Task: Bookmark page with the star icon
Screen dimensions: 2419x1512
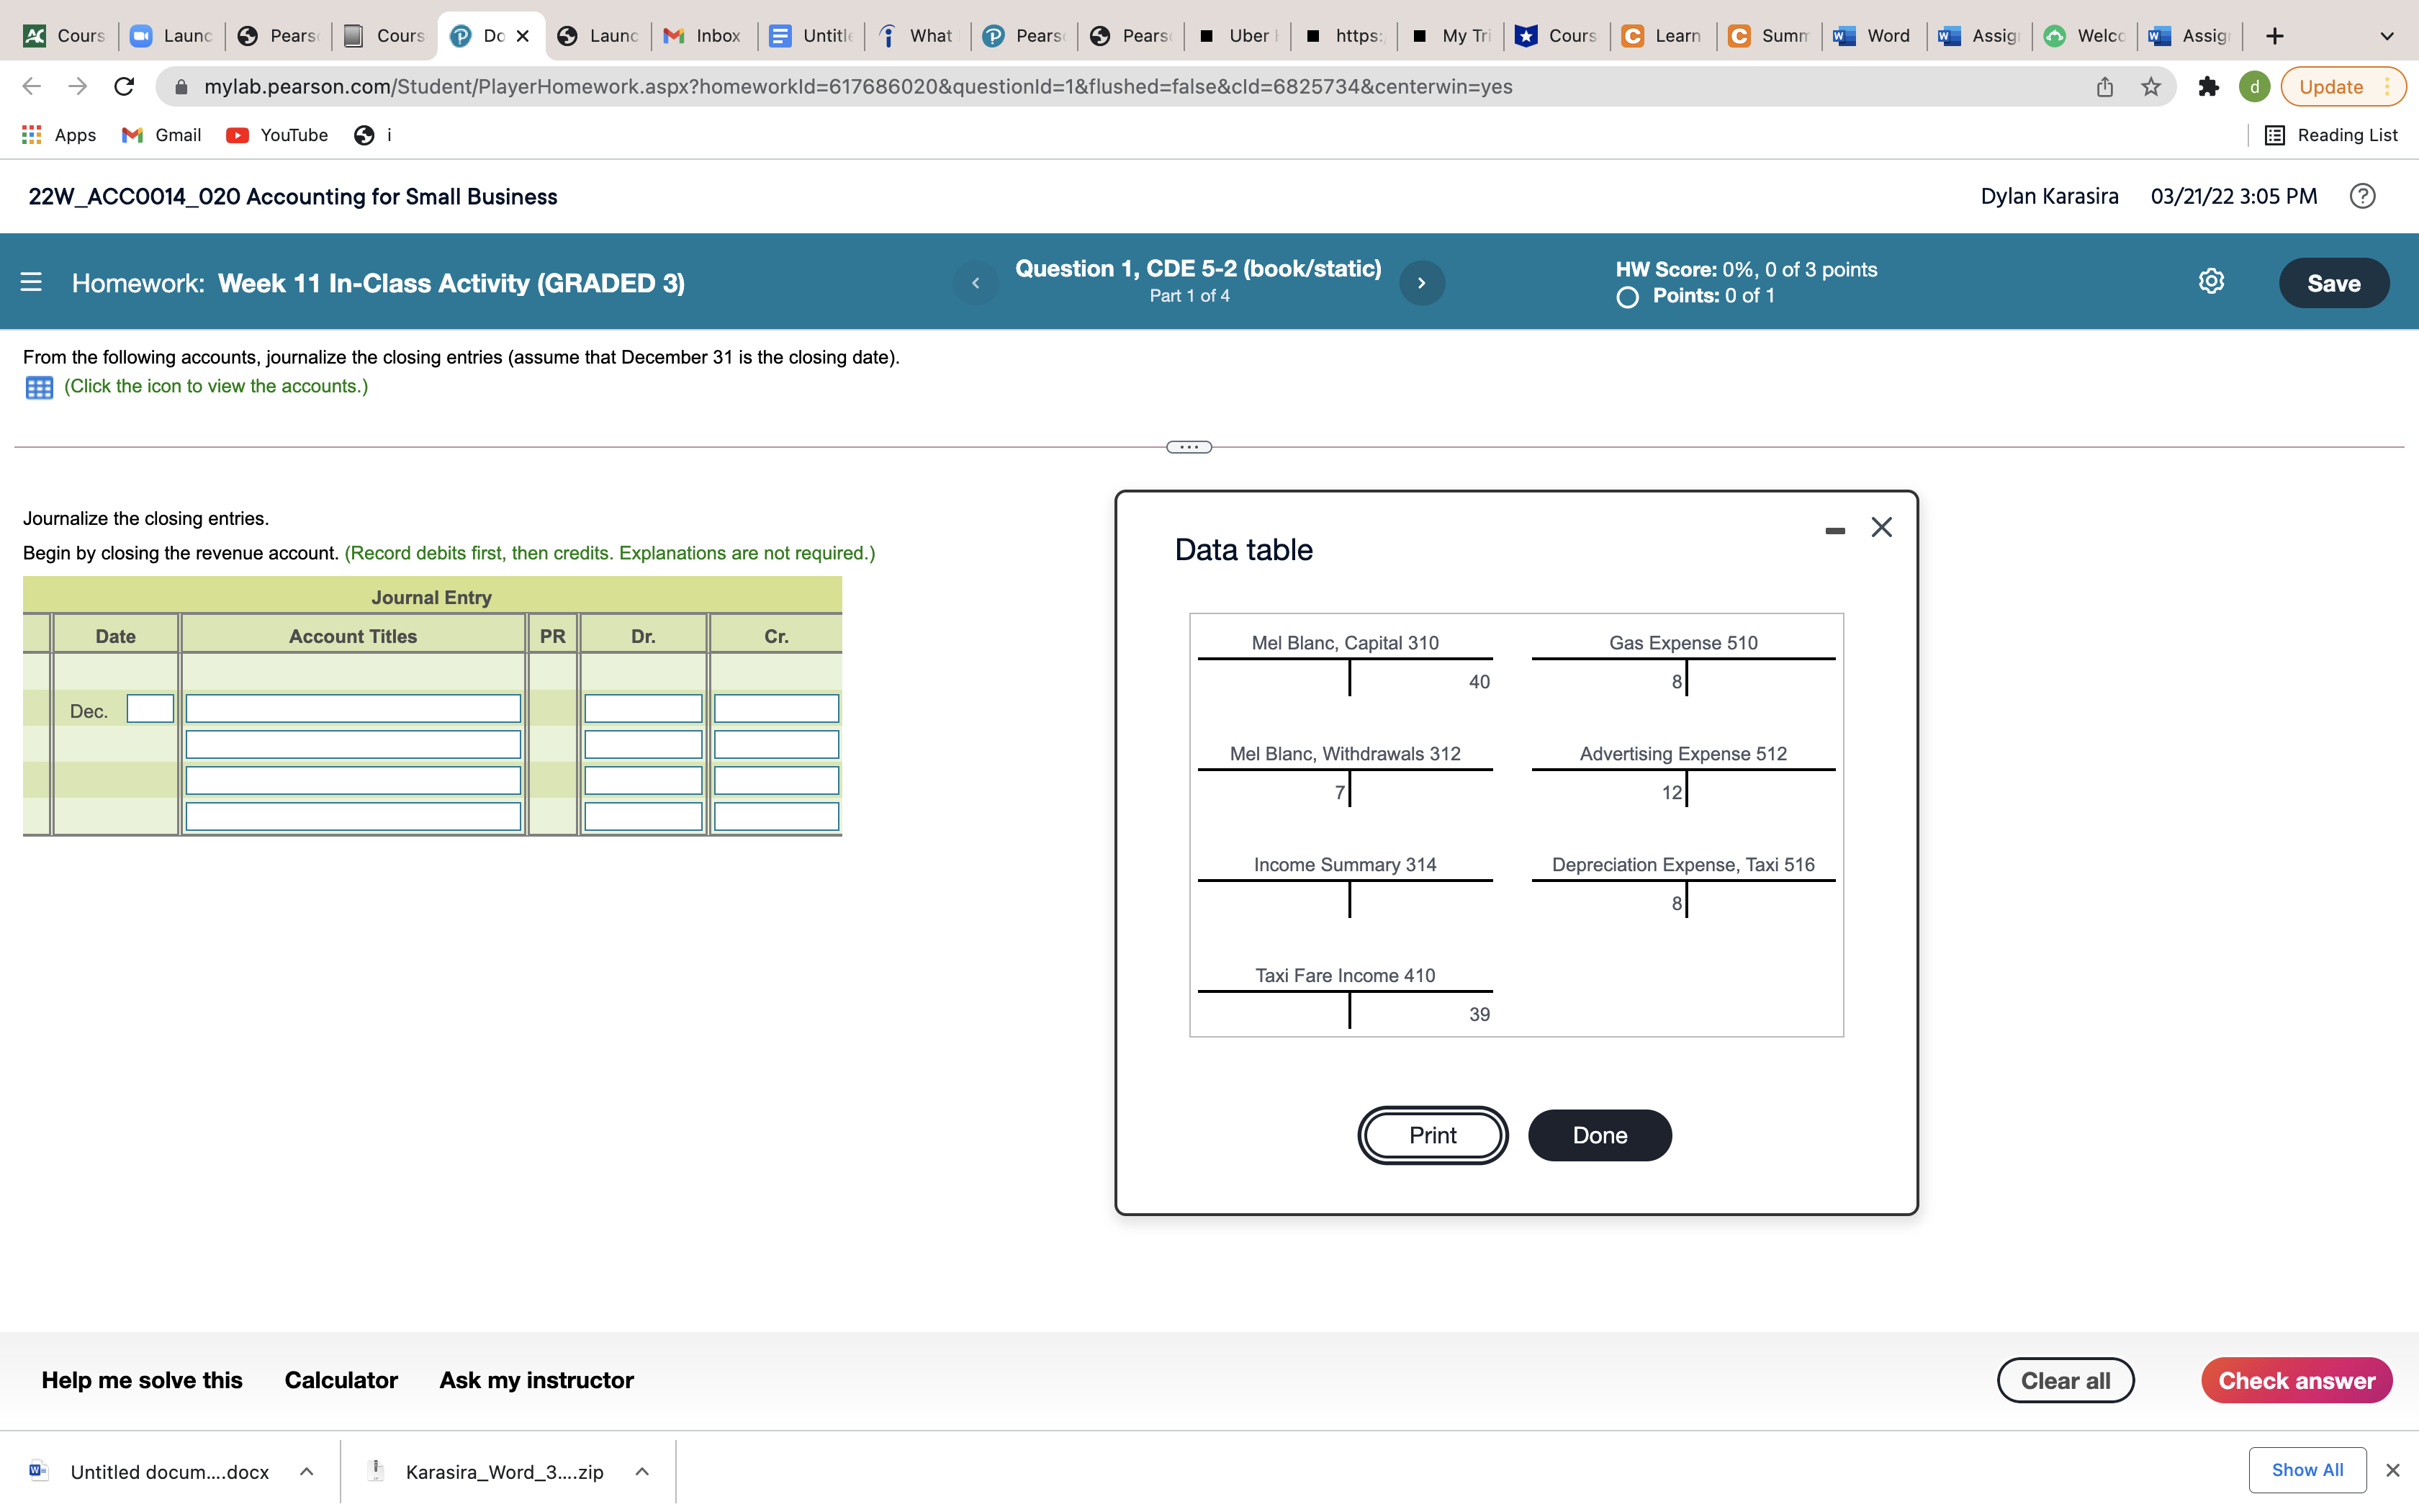Action: [x=2150, y=87]
